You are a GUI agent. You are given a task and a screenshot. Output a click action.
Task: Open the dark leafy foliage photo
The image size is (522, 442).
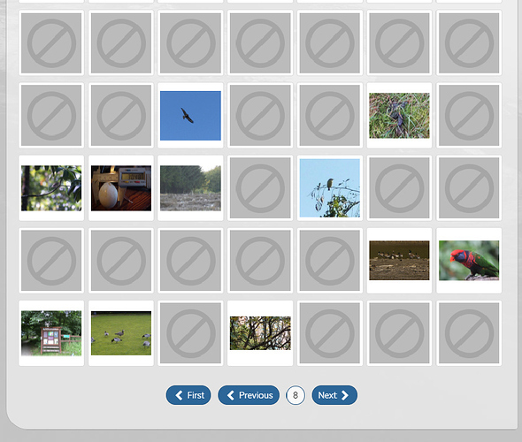click(51, 188)
